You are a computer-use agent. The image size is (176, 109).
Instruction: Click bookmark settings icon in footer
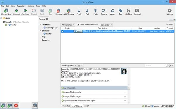pos(35,105)
